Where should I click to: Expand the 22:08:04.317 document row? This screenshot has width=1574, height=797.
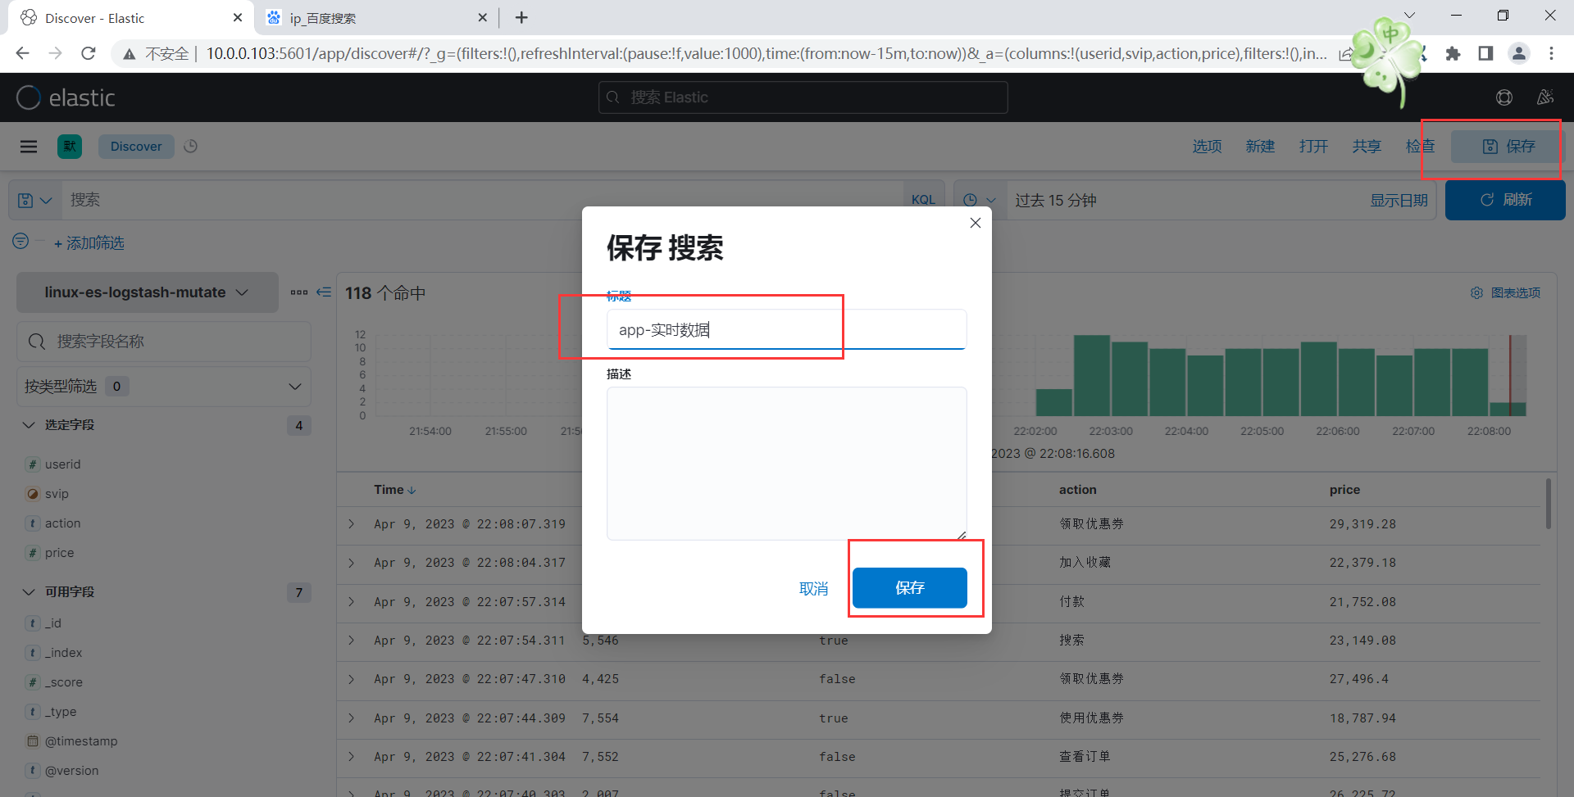point(352,563)
